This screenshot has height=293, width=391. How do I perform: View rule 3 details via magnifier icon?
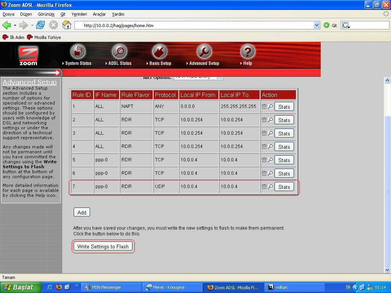[270, 133]
